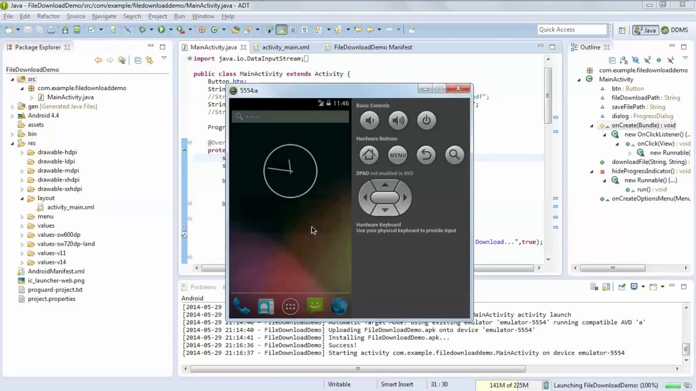Tap the emulator MENU hardware button
The height and width of the screenshot is (391, 696).
tap(397, 155)
